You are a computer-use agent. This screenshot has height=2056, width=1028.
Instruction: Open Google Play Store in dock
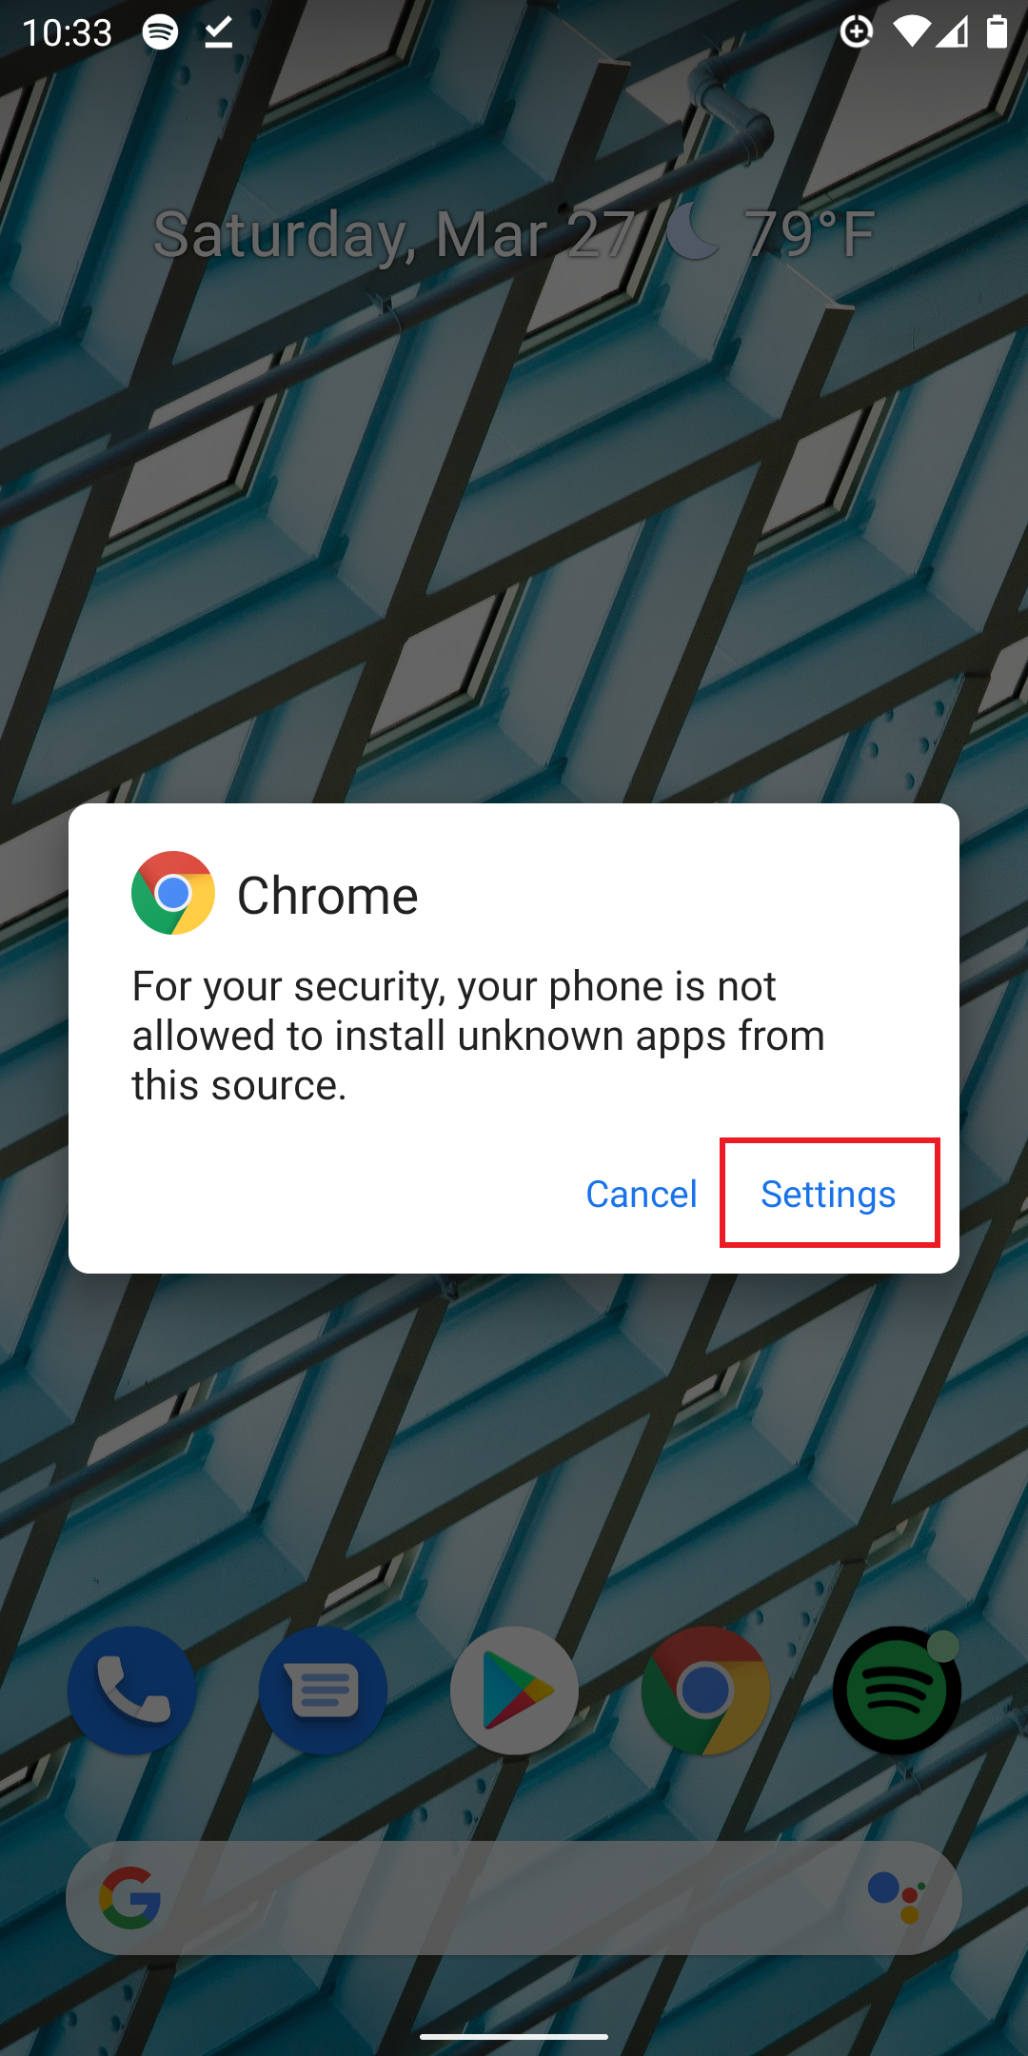coord(514,1690)
